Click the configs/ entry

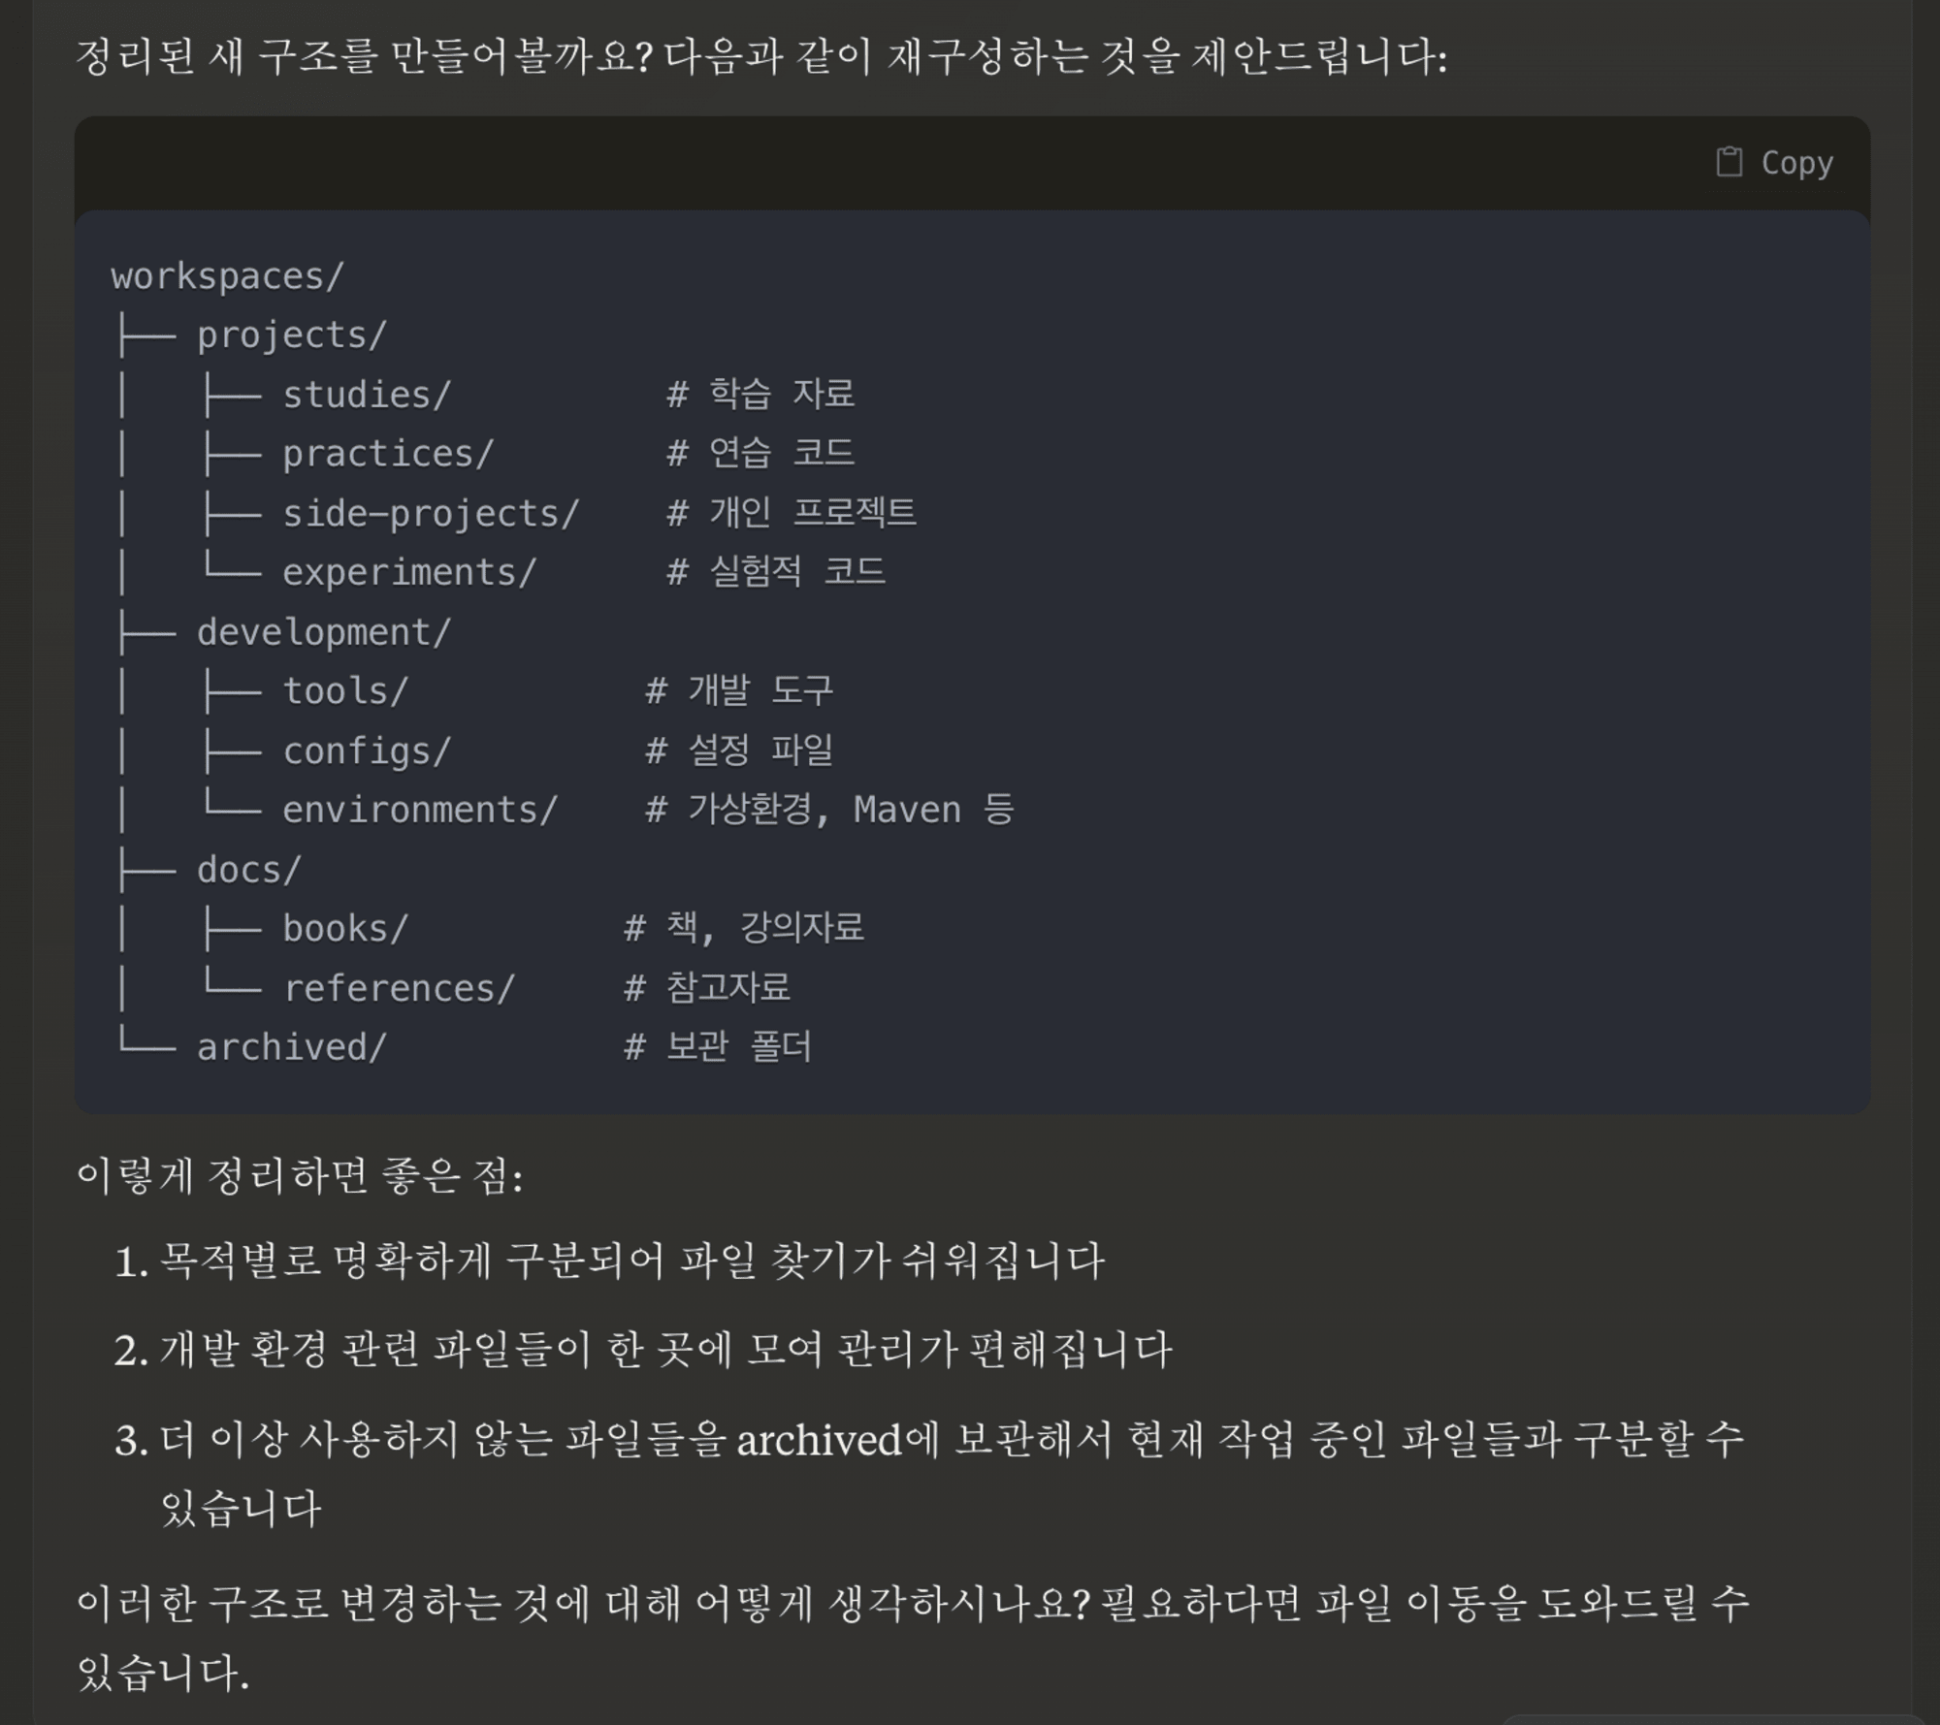pos(367,751)
